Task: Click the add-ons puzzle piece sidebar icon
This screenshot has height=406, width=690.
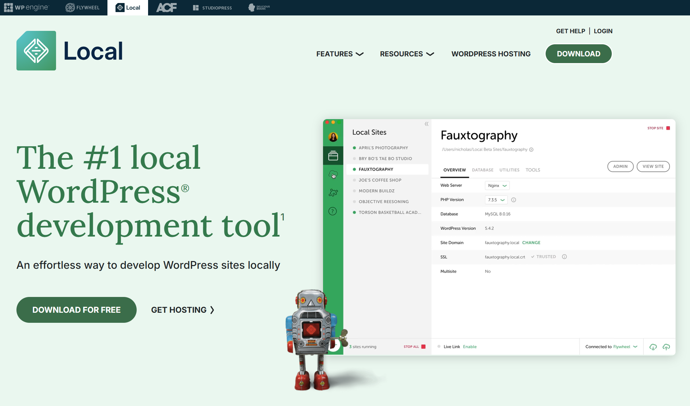Action: (333, 193)
